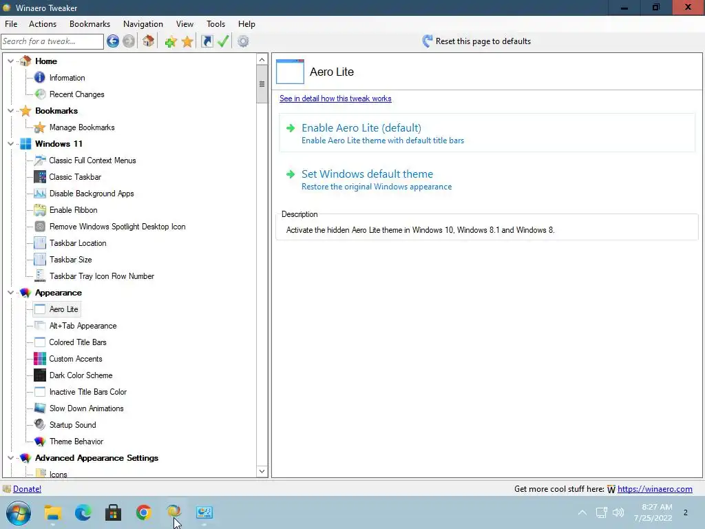Click tree scrollbar up arrow
Screen dimensions: 705x529
coord(262,59)
